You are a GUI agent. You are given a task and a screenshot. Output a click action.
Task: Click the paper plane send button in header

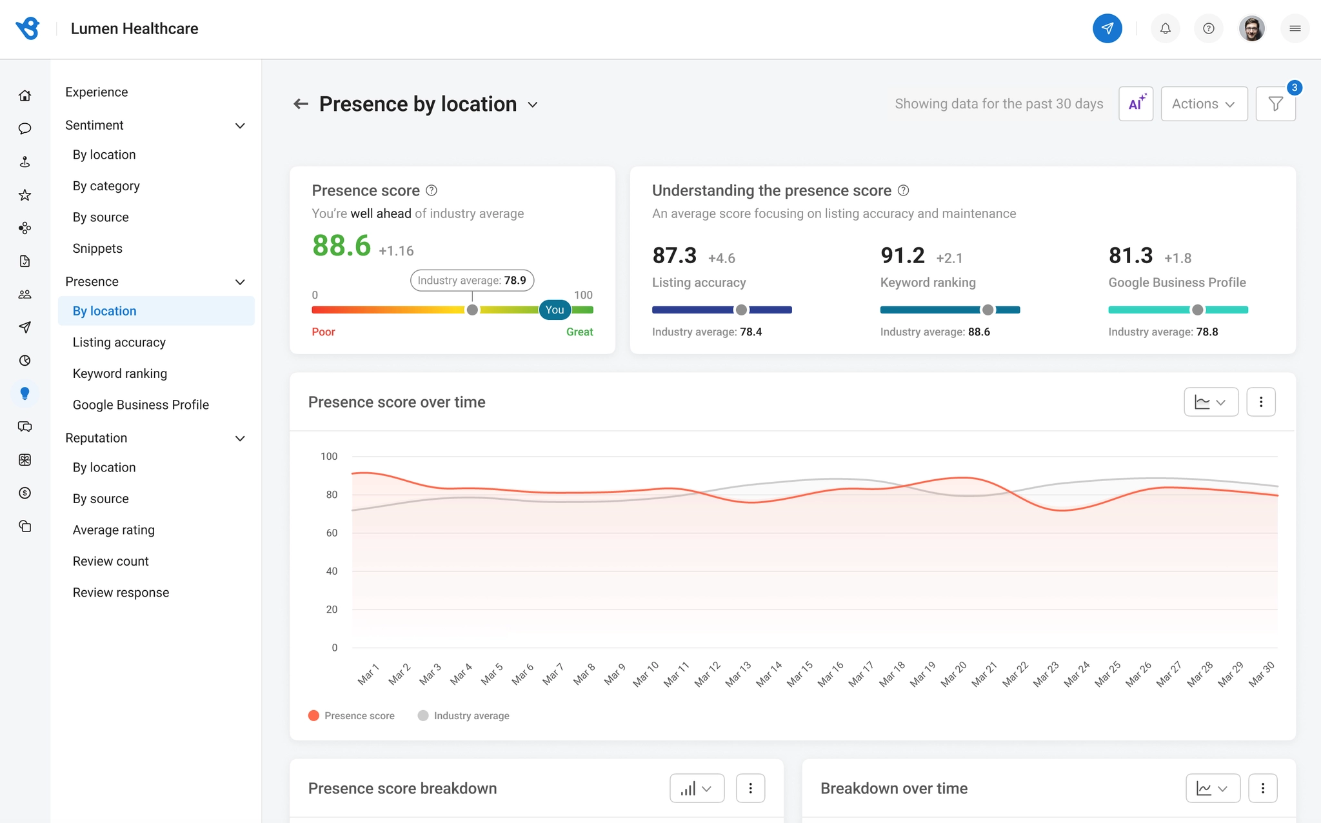pos(1107,28)
